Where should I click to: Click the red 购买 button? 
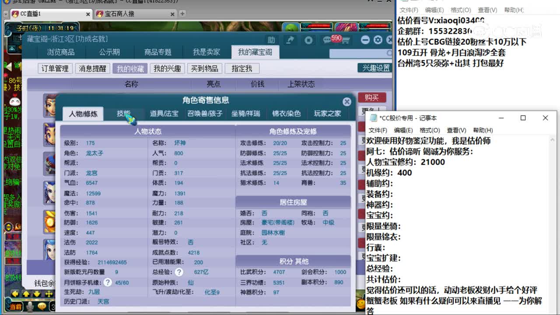pyautogui.click(x=372, y=98)
